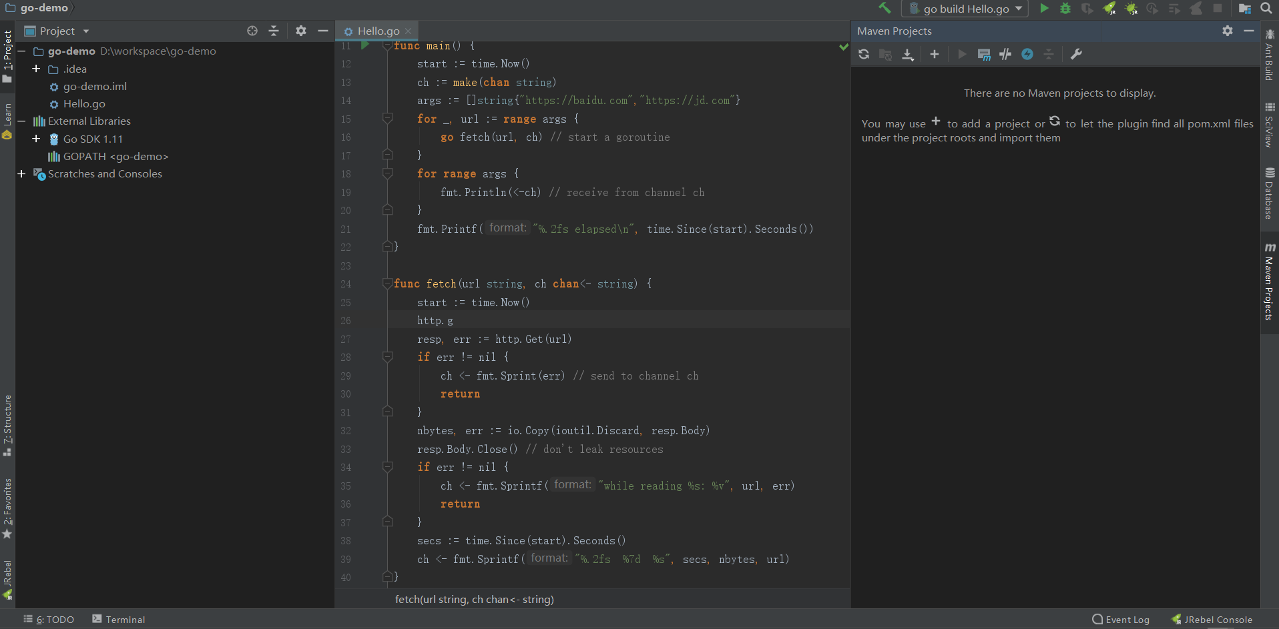Fold func fetch at line 24

[x=387, y=283]
